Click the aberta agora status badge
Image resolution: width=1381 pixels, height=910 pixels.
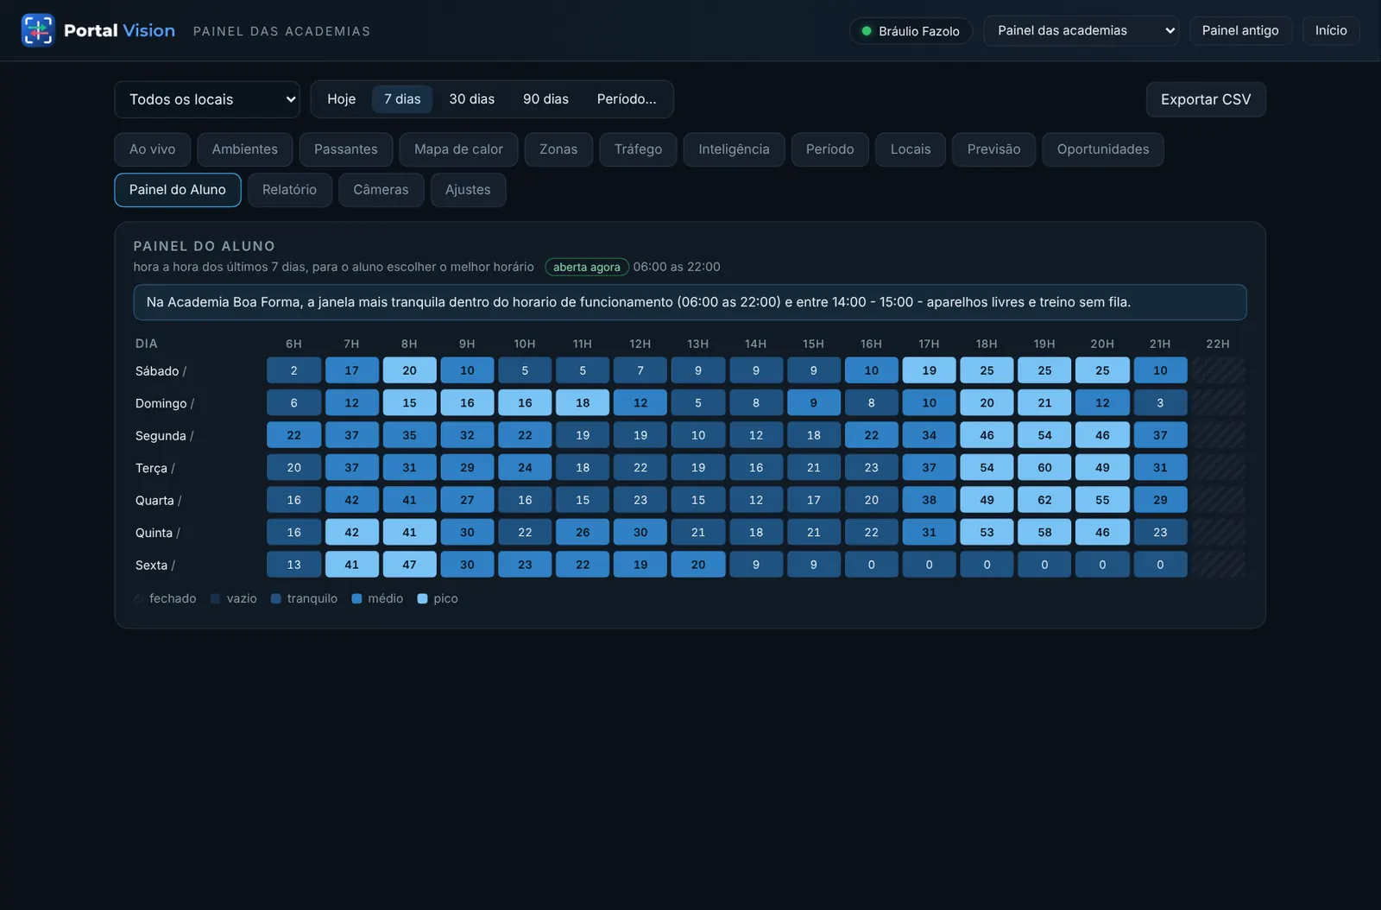(x=587, y=267)
